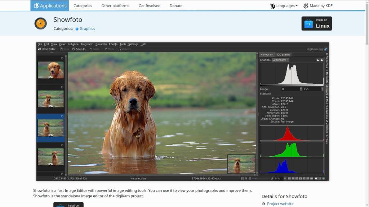This screenshot has width=369, height=207.
Task: Open the 24% zoom level dropdown
Action: tap(285, 179)
